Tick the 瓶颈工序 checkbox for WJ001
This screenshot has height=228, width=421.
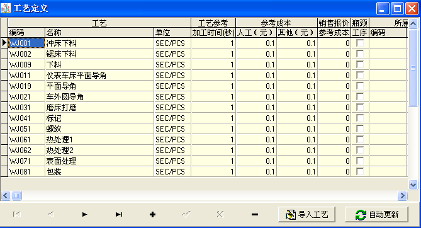click(x=360, y=43)
